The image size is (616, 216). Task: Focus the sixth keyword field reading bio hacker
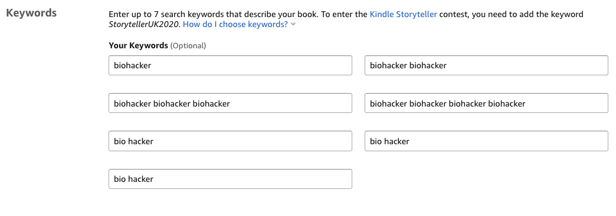pos(486,141)
